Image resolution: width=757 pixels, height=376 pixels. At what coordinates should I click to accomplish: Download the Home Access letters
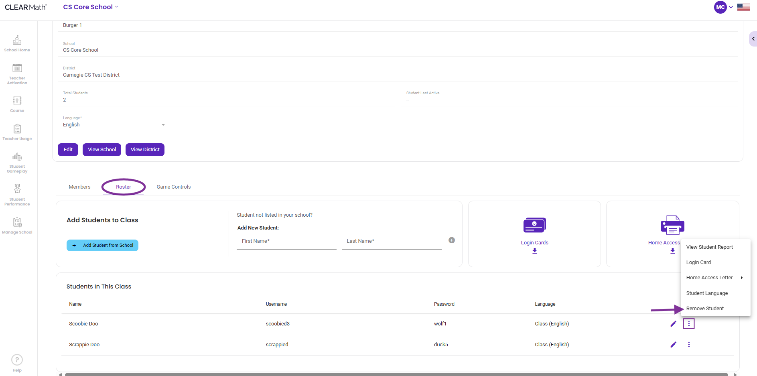(672, 251)
